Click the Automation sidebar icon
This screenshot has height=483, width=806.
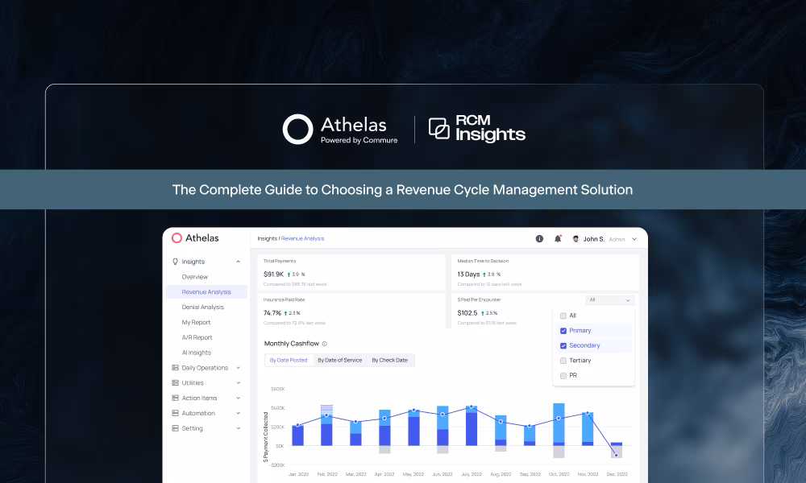[x=175, y=413]
